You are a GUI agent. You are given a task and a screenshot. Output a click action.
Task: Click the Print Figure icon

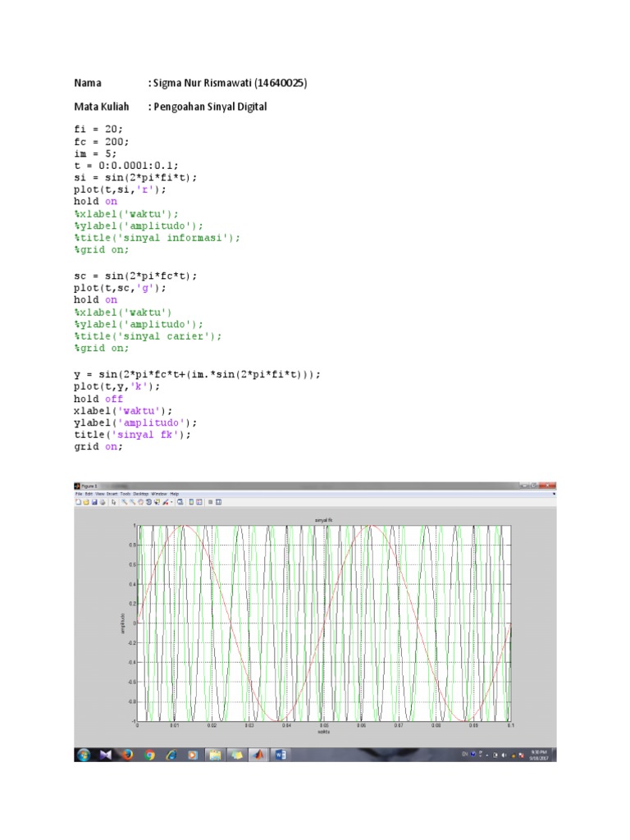coord(103,502)
